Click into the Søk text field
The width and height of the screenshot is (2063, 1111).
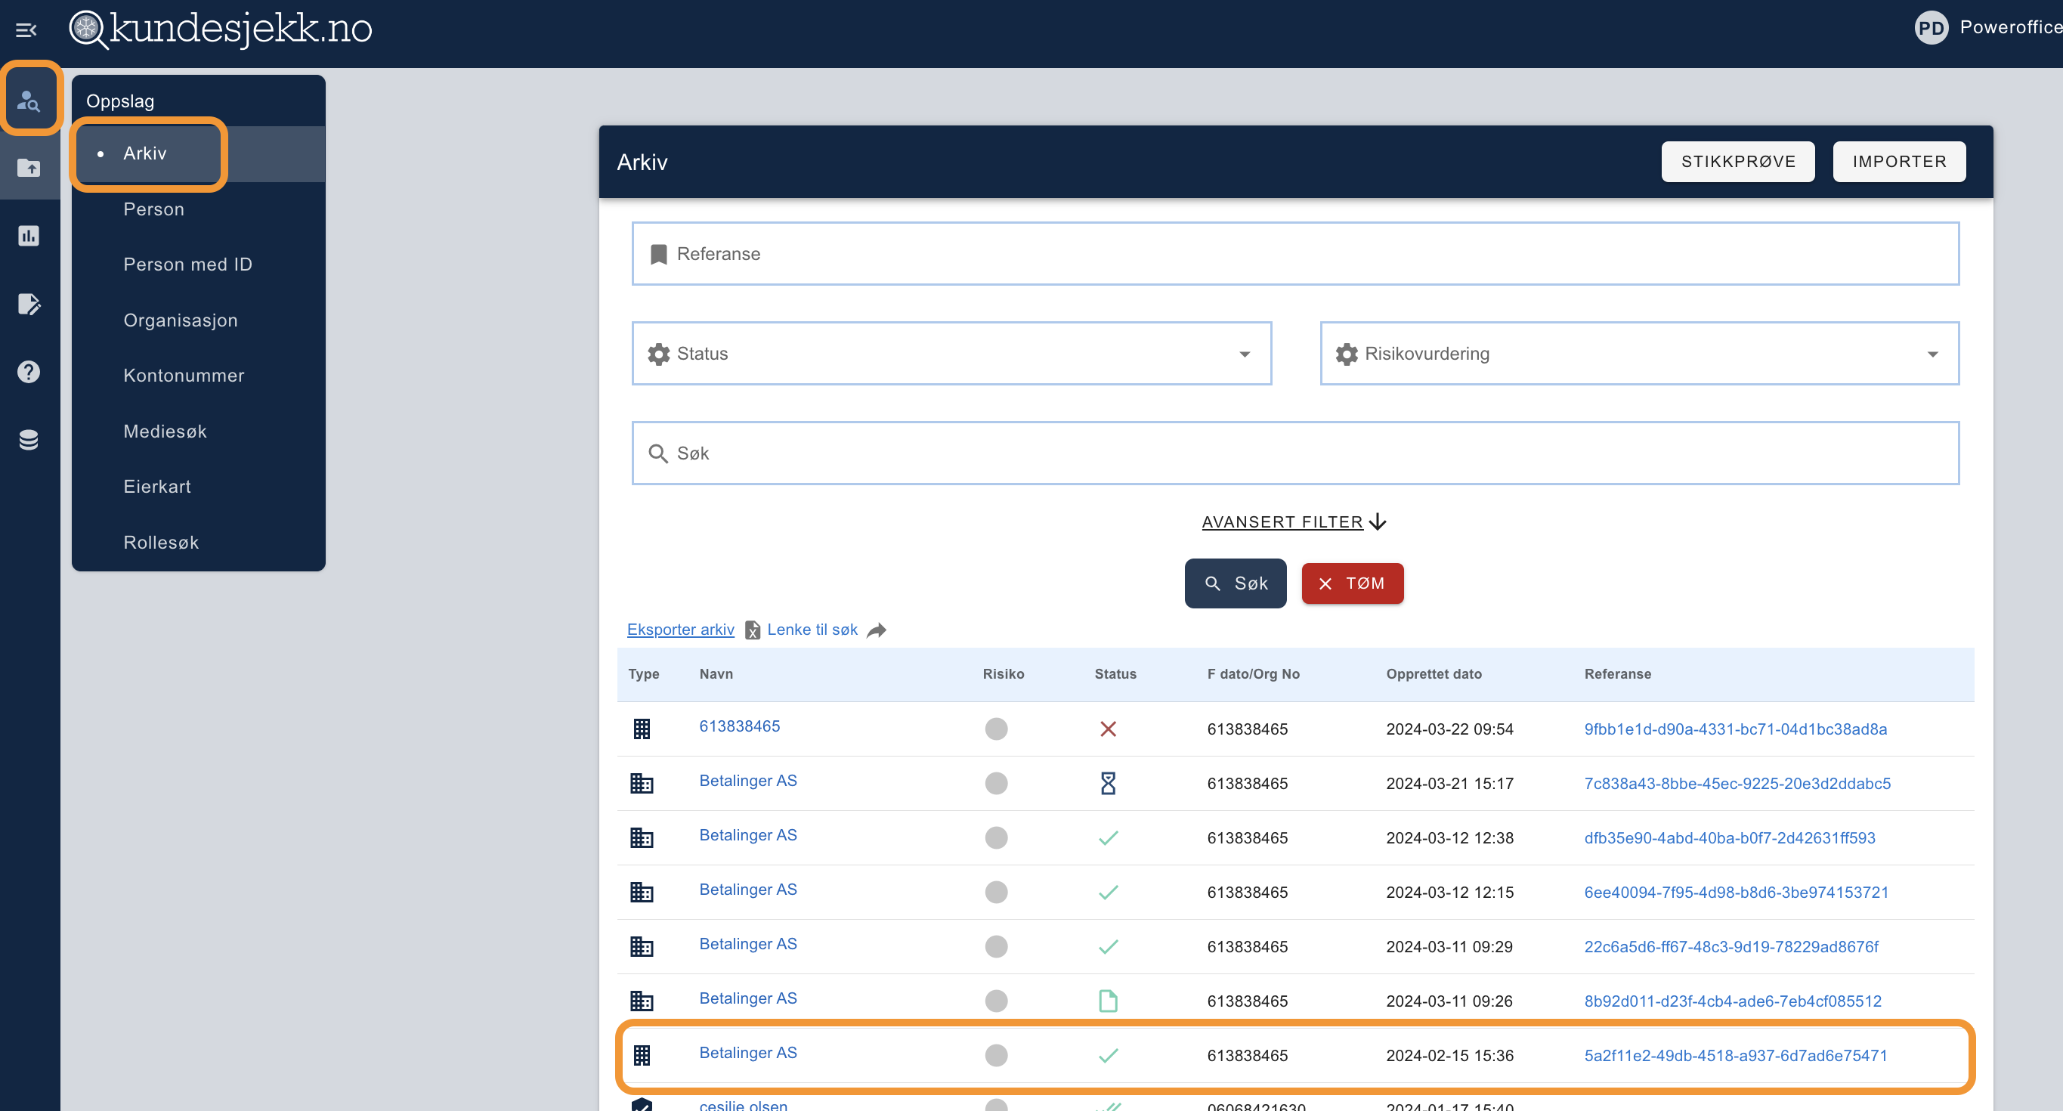[x=1295, y=453]
